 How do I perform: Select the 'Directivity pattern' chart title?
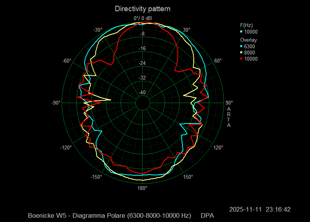click(143, 8)
